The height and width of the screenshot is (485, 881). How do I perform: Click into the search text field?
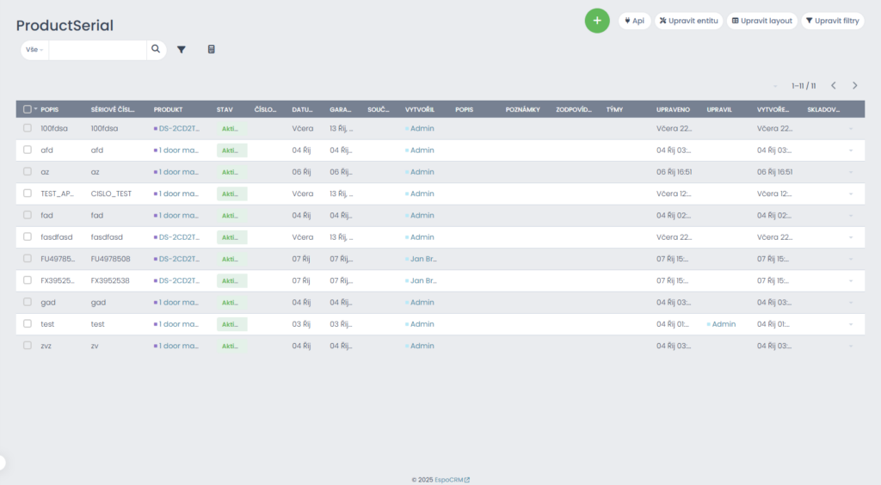click(97, 50)
